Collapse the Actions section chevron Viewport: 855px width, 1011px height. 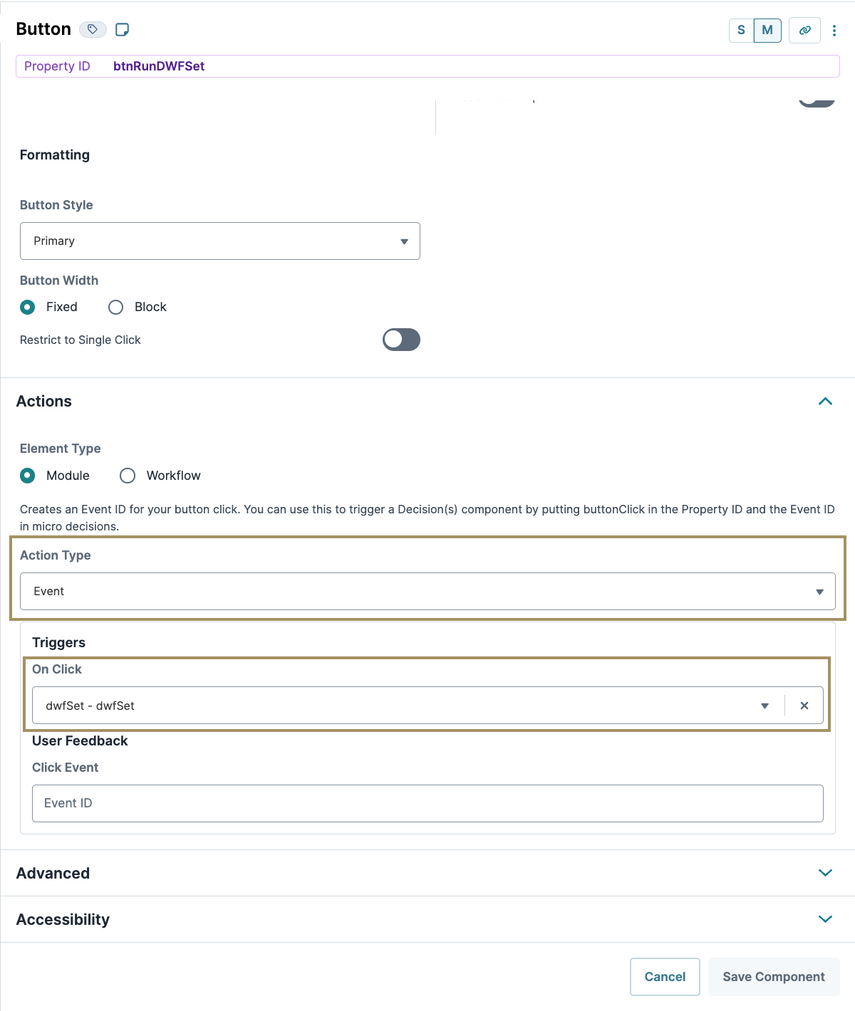tap(825, 401)
